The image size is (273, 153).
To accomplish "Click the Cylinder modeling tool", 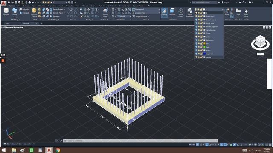I will coord(6,12).
